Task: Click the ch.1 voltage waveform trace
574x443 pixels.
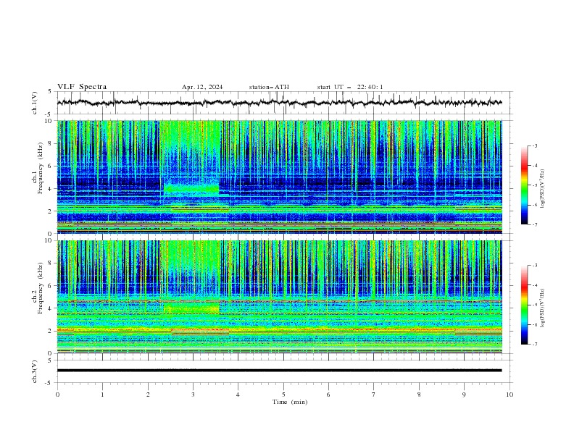Action: [x=279, y=103]
